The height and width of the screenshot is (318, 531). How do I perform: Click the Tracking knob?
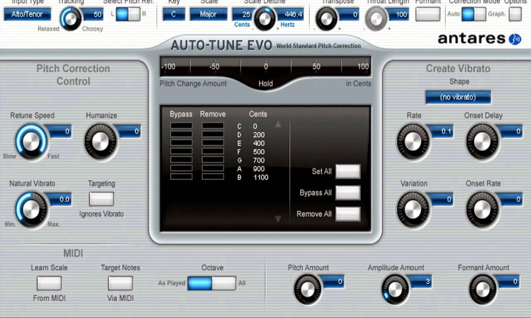71,19
